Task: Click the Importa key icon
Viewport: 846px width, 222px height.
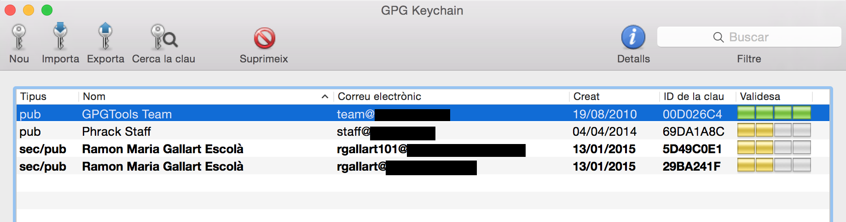Action: click(60, 36)
